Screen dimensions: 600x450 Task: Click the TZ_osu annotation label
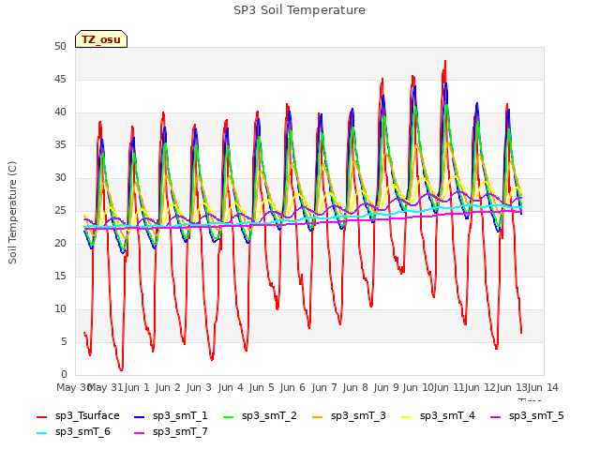point(101,39)
